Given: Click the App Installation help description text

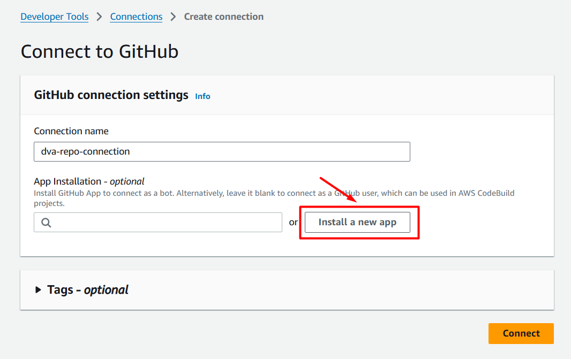Looking at the screenshot, I should (214, 193).
